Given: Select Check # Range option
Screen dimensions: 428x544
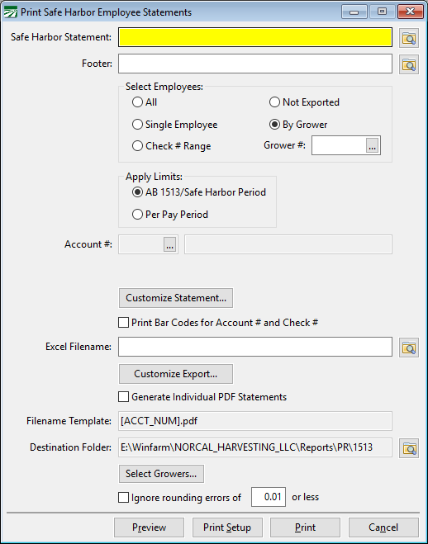Looking at the screenshot, I should click(172, 146).
